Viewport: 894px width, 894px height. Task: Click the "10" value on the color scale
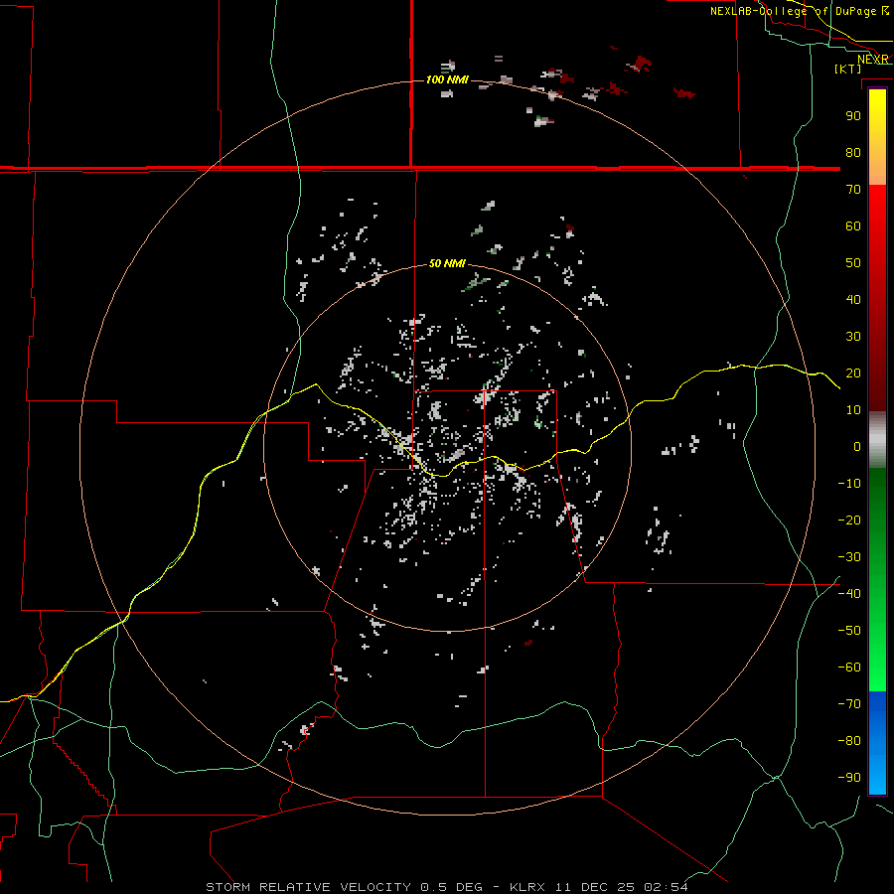click(853, 410)
